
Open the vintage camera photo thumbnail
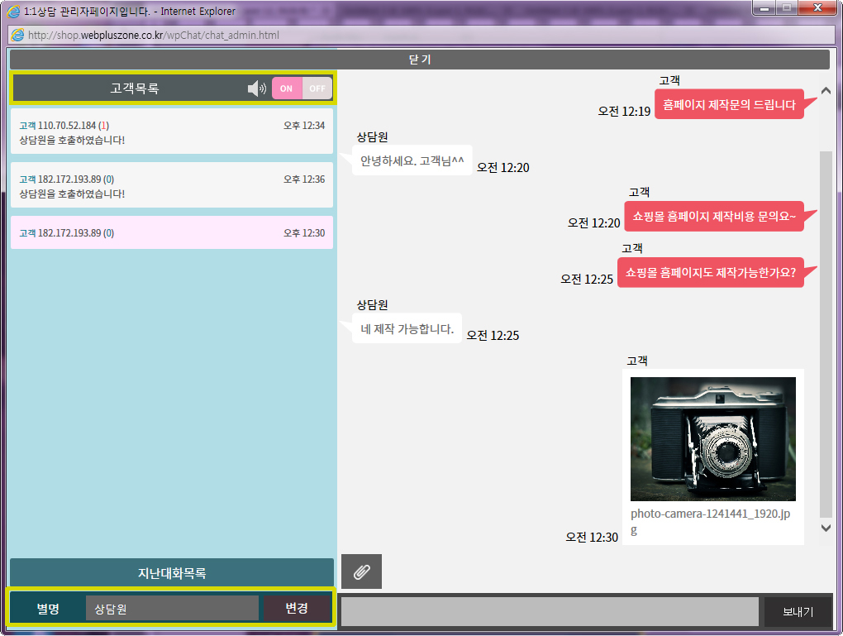(712, 439)
